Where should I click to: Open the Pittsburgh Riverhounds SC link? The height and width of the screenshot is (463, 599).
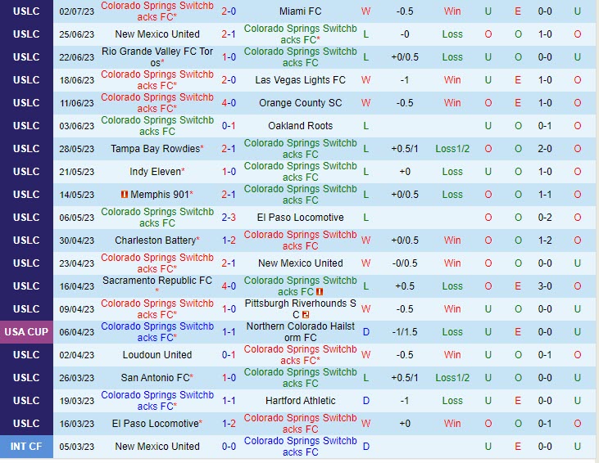pos(300,309)
